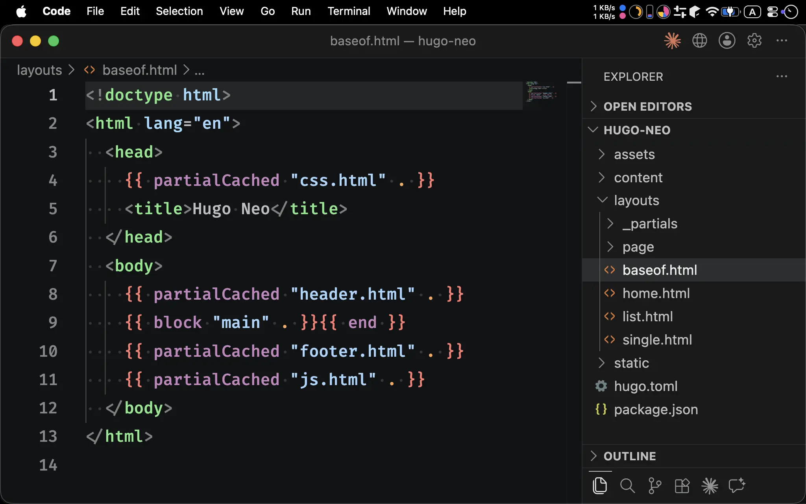
Task: Click the "main" block name on line 9
Action: coord(241,322)
